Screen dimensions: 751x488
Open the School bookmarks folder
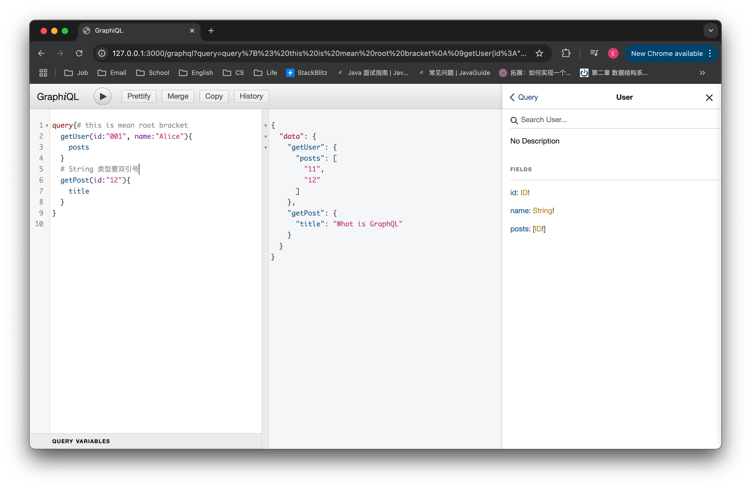(x=153, y=73)
